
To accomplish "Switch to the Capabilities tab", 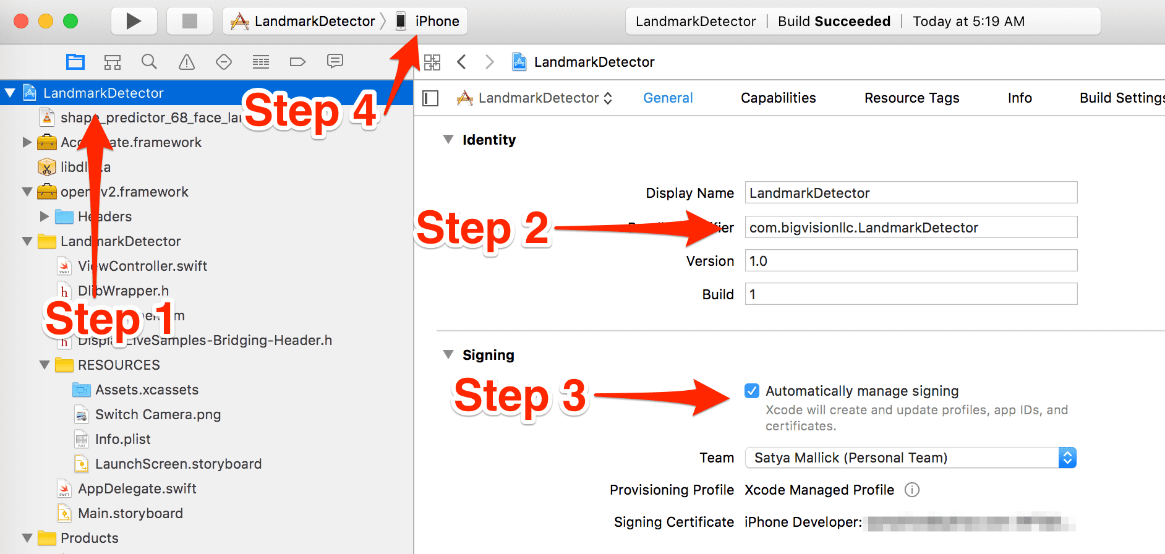I will click(x=779, y=98).
